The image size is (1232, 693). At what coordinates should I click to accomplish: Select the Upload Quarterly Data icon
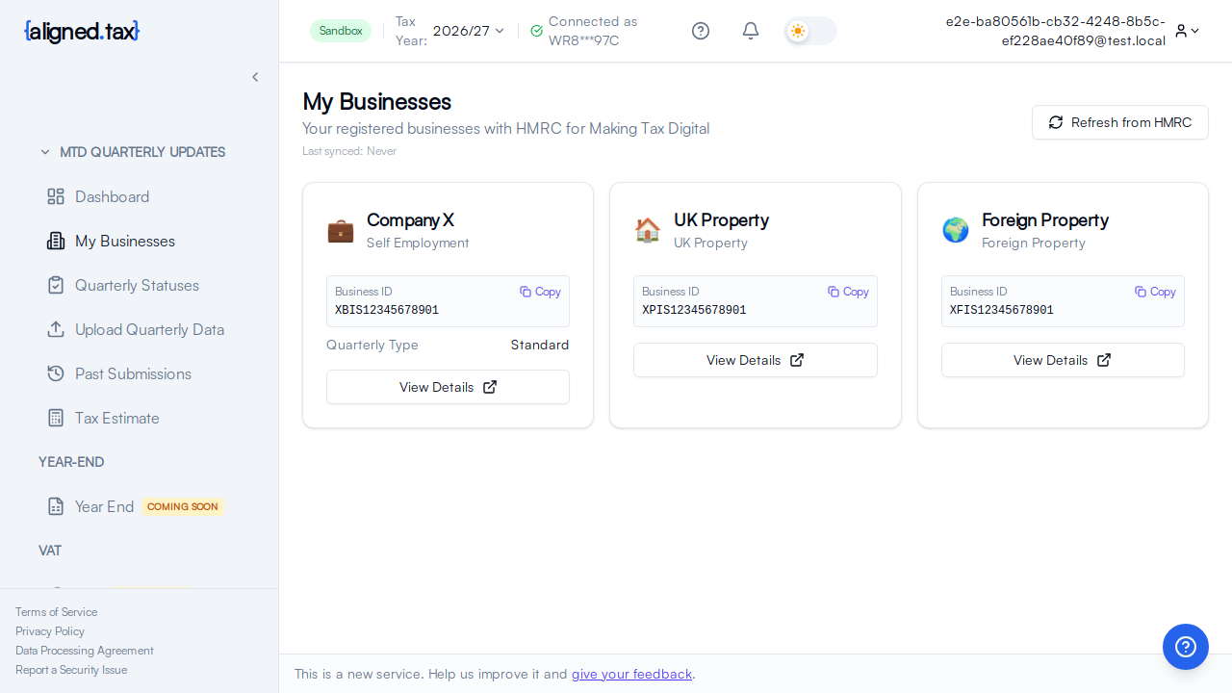coord(56,329)
